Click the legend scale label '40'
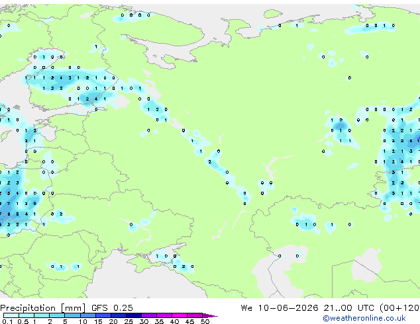420x324 pixels. pyautogui.click(x=174, y=321)
